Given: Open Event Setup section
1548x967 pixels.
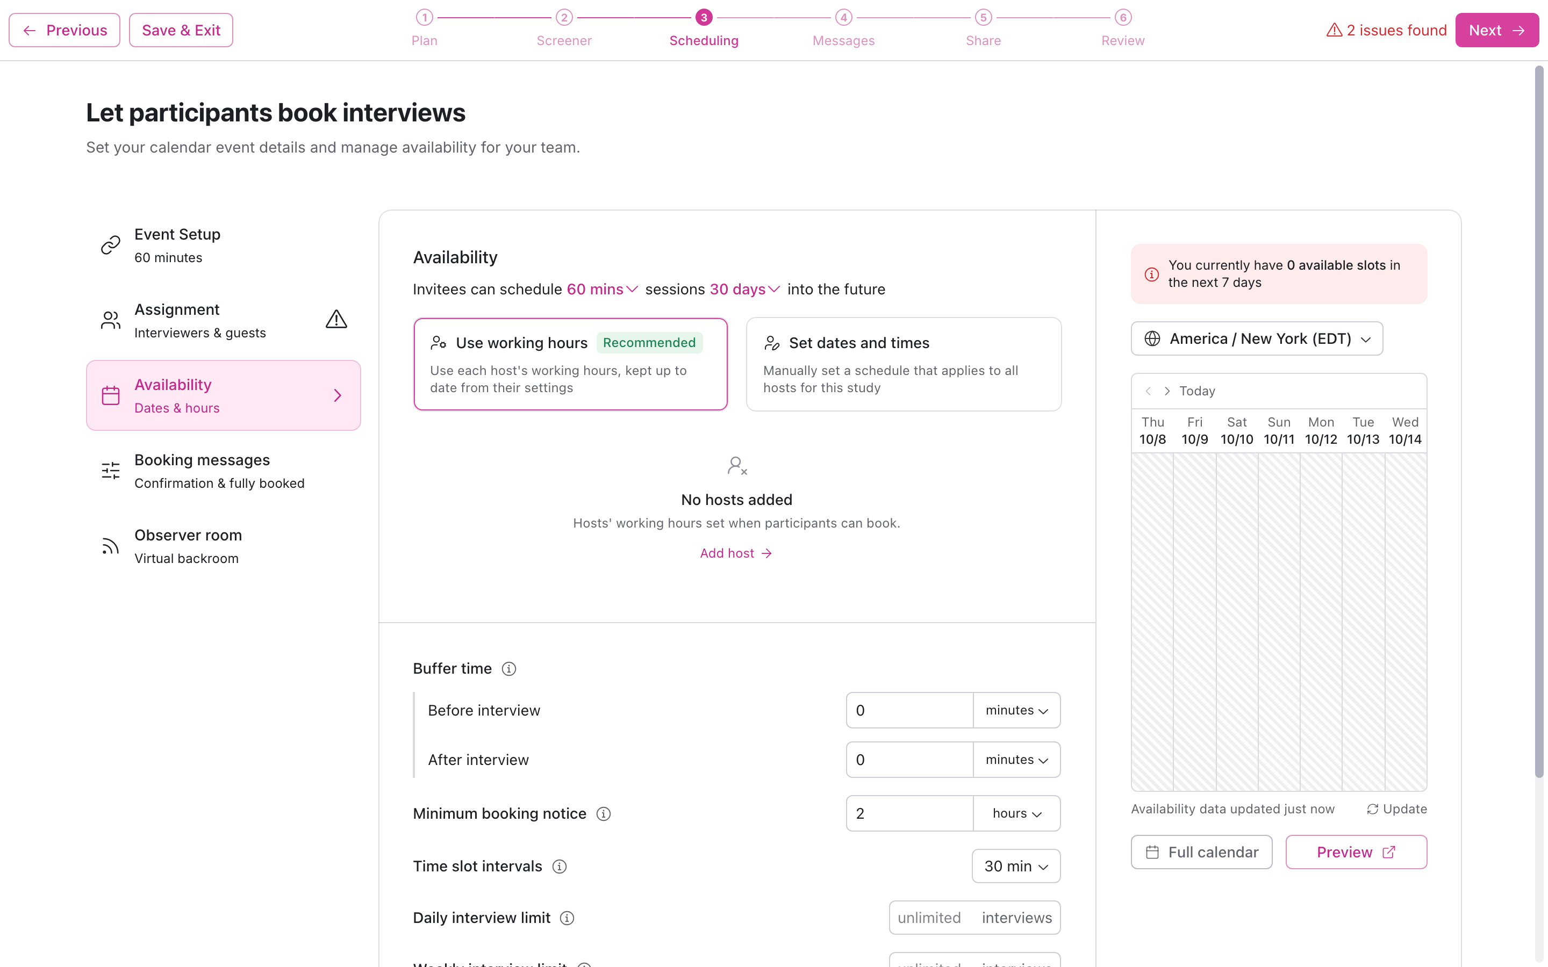Looking at the screenshot, I should tap(223, 245).
